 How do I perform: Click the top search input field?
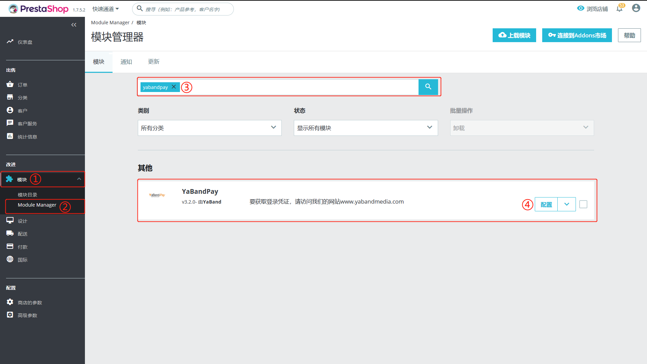pyautogui.click(x=187, y=9)
